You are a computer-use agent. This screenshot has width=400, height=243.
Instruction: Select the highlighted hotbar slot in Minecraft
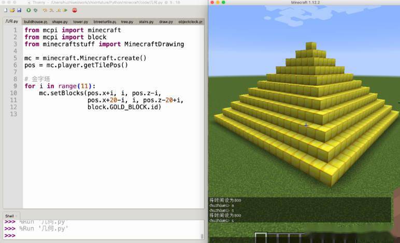coord(261,238)
